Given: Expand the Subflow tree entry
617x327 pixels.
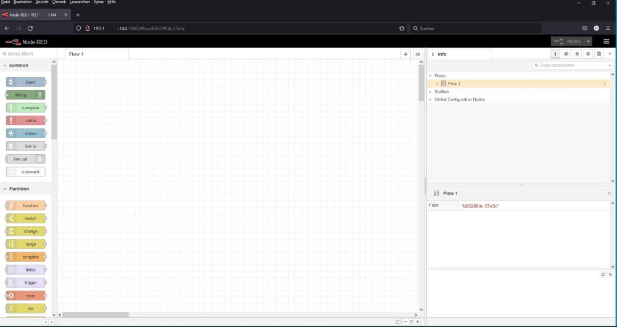Looking at the screenshot, I should click(431, 92).
